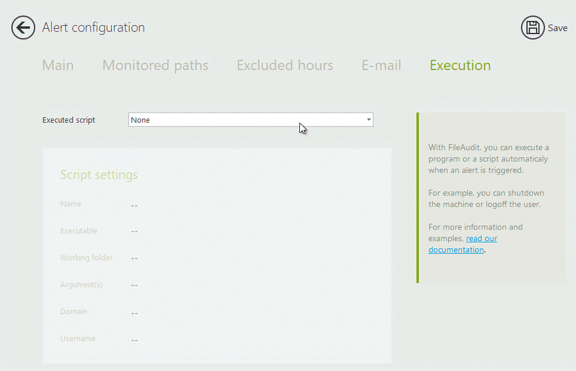The image size is (576, 371).
Task: Click the Save label
Action: coord(557,28)
